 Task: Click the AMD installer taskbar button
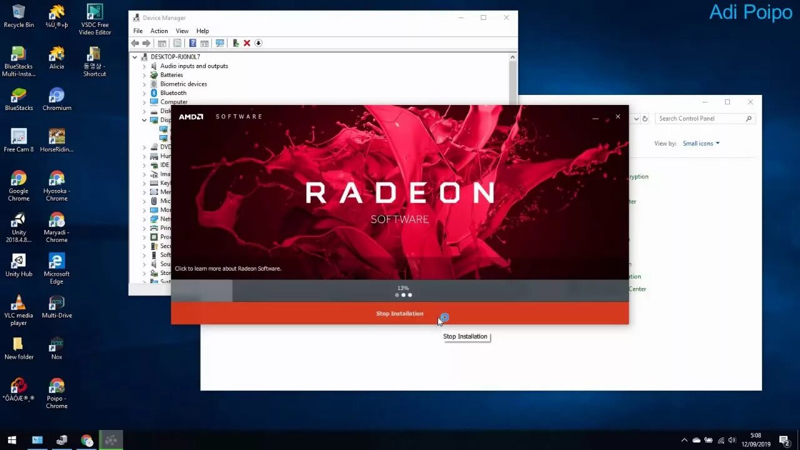[111, 440]
